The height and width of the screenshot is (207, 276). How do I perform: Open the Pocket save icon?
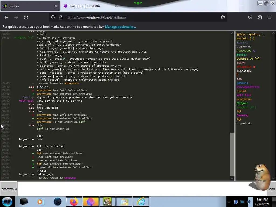(x=250, y=17)
